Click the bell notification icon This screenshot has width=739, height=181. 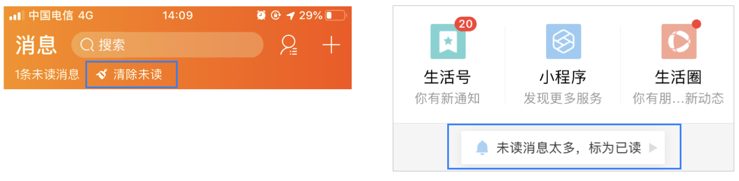coord(482,147)
